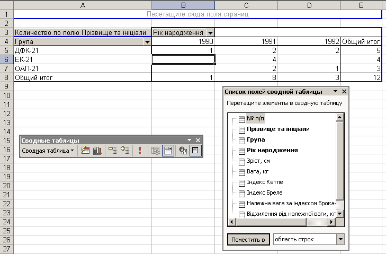Select column E header

pyautogui.click(x=361, y=5)
